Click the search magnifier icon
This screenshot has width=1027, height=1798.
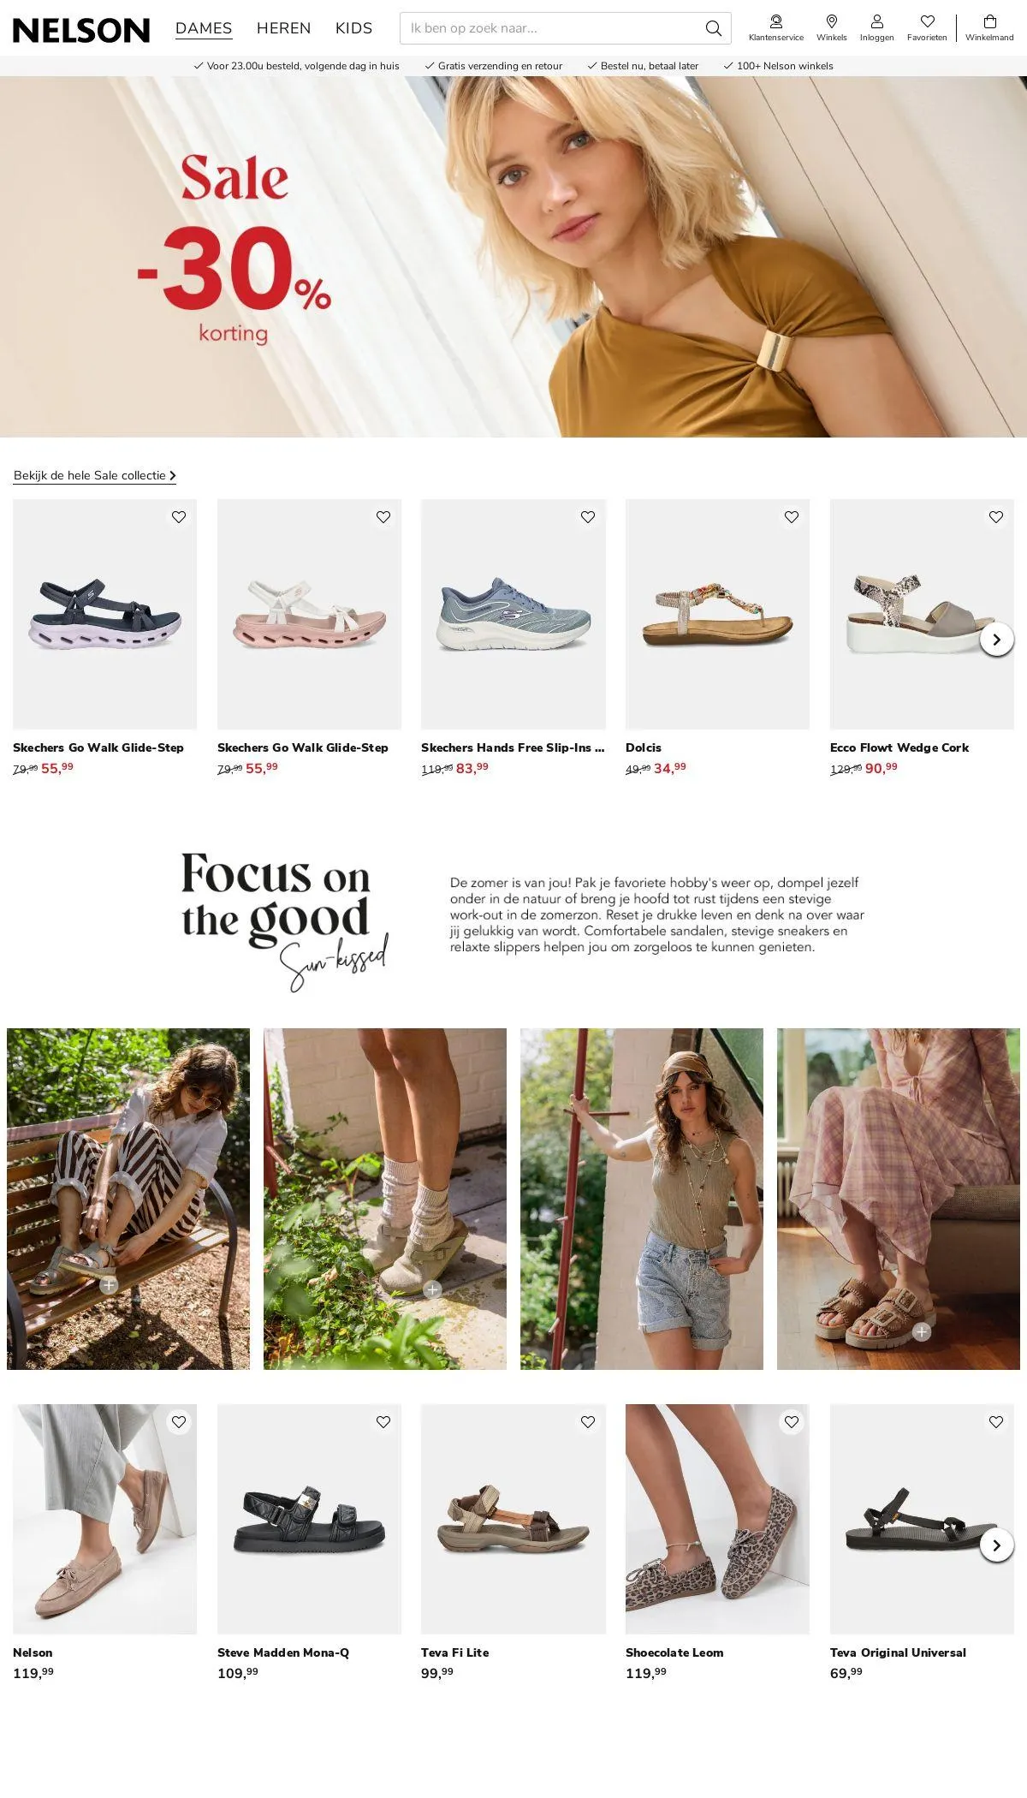713,28
